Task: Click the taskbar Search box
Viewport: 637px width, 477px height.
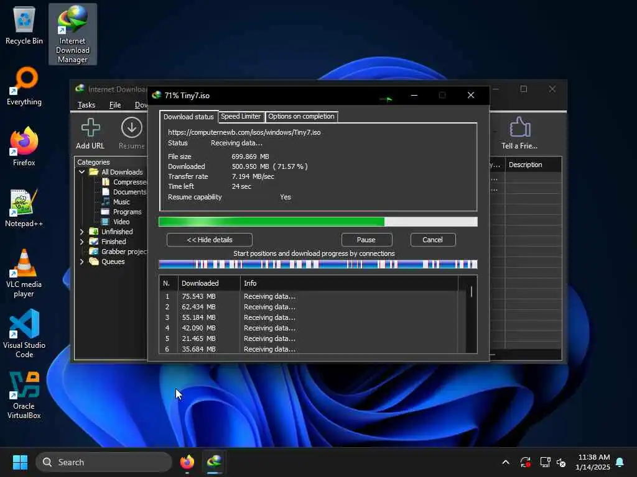Action: (x=104, y=462)
